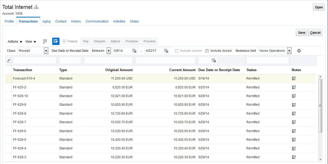Switch to the Aging tab
328x164 pixels.
[x=46, y=21]
